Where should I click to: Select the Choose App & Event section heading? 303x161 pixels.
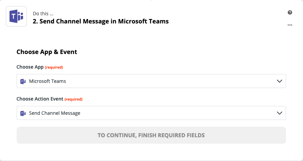point(47,52)
